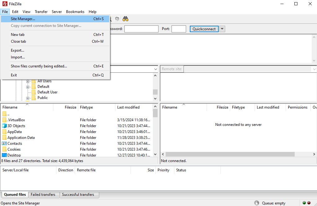Expand the Public folder tree node
317x206 pixels.
pos(28,98)
